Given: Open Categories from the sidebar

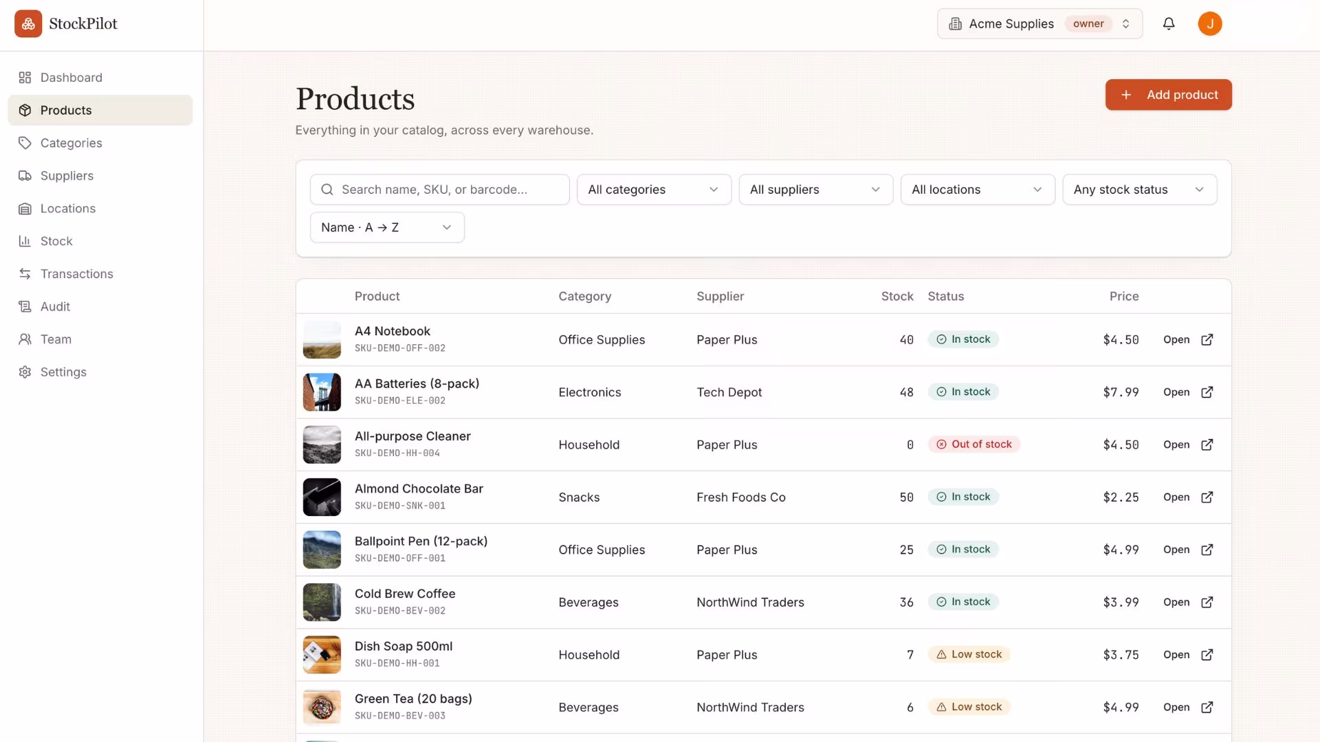Looking at the screenshot, I should click(x=100, y=143).
